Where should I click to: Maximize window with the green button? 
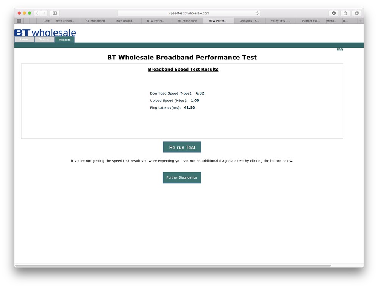click(x=30, y=13)
